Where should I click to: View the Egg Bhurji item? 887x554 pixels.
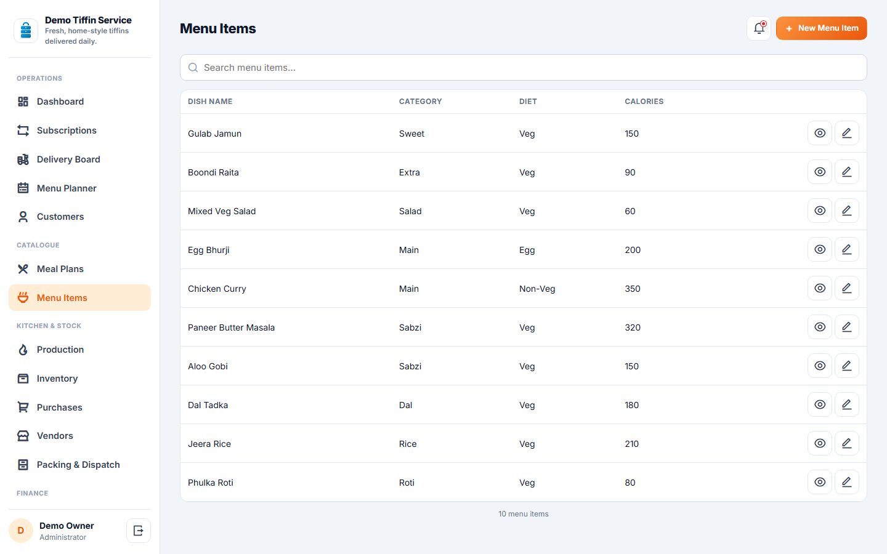pos(820,249)
